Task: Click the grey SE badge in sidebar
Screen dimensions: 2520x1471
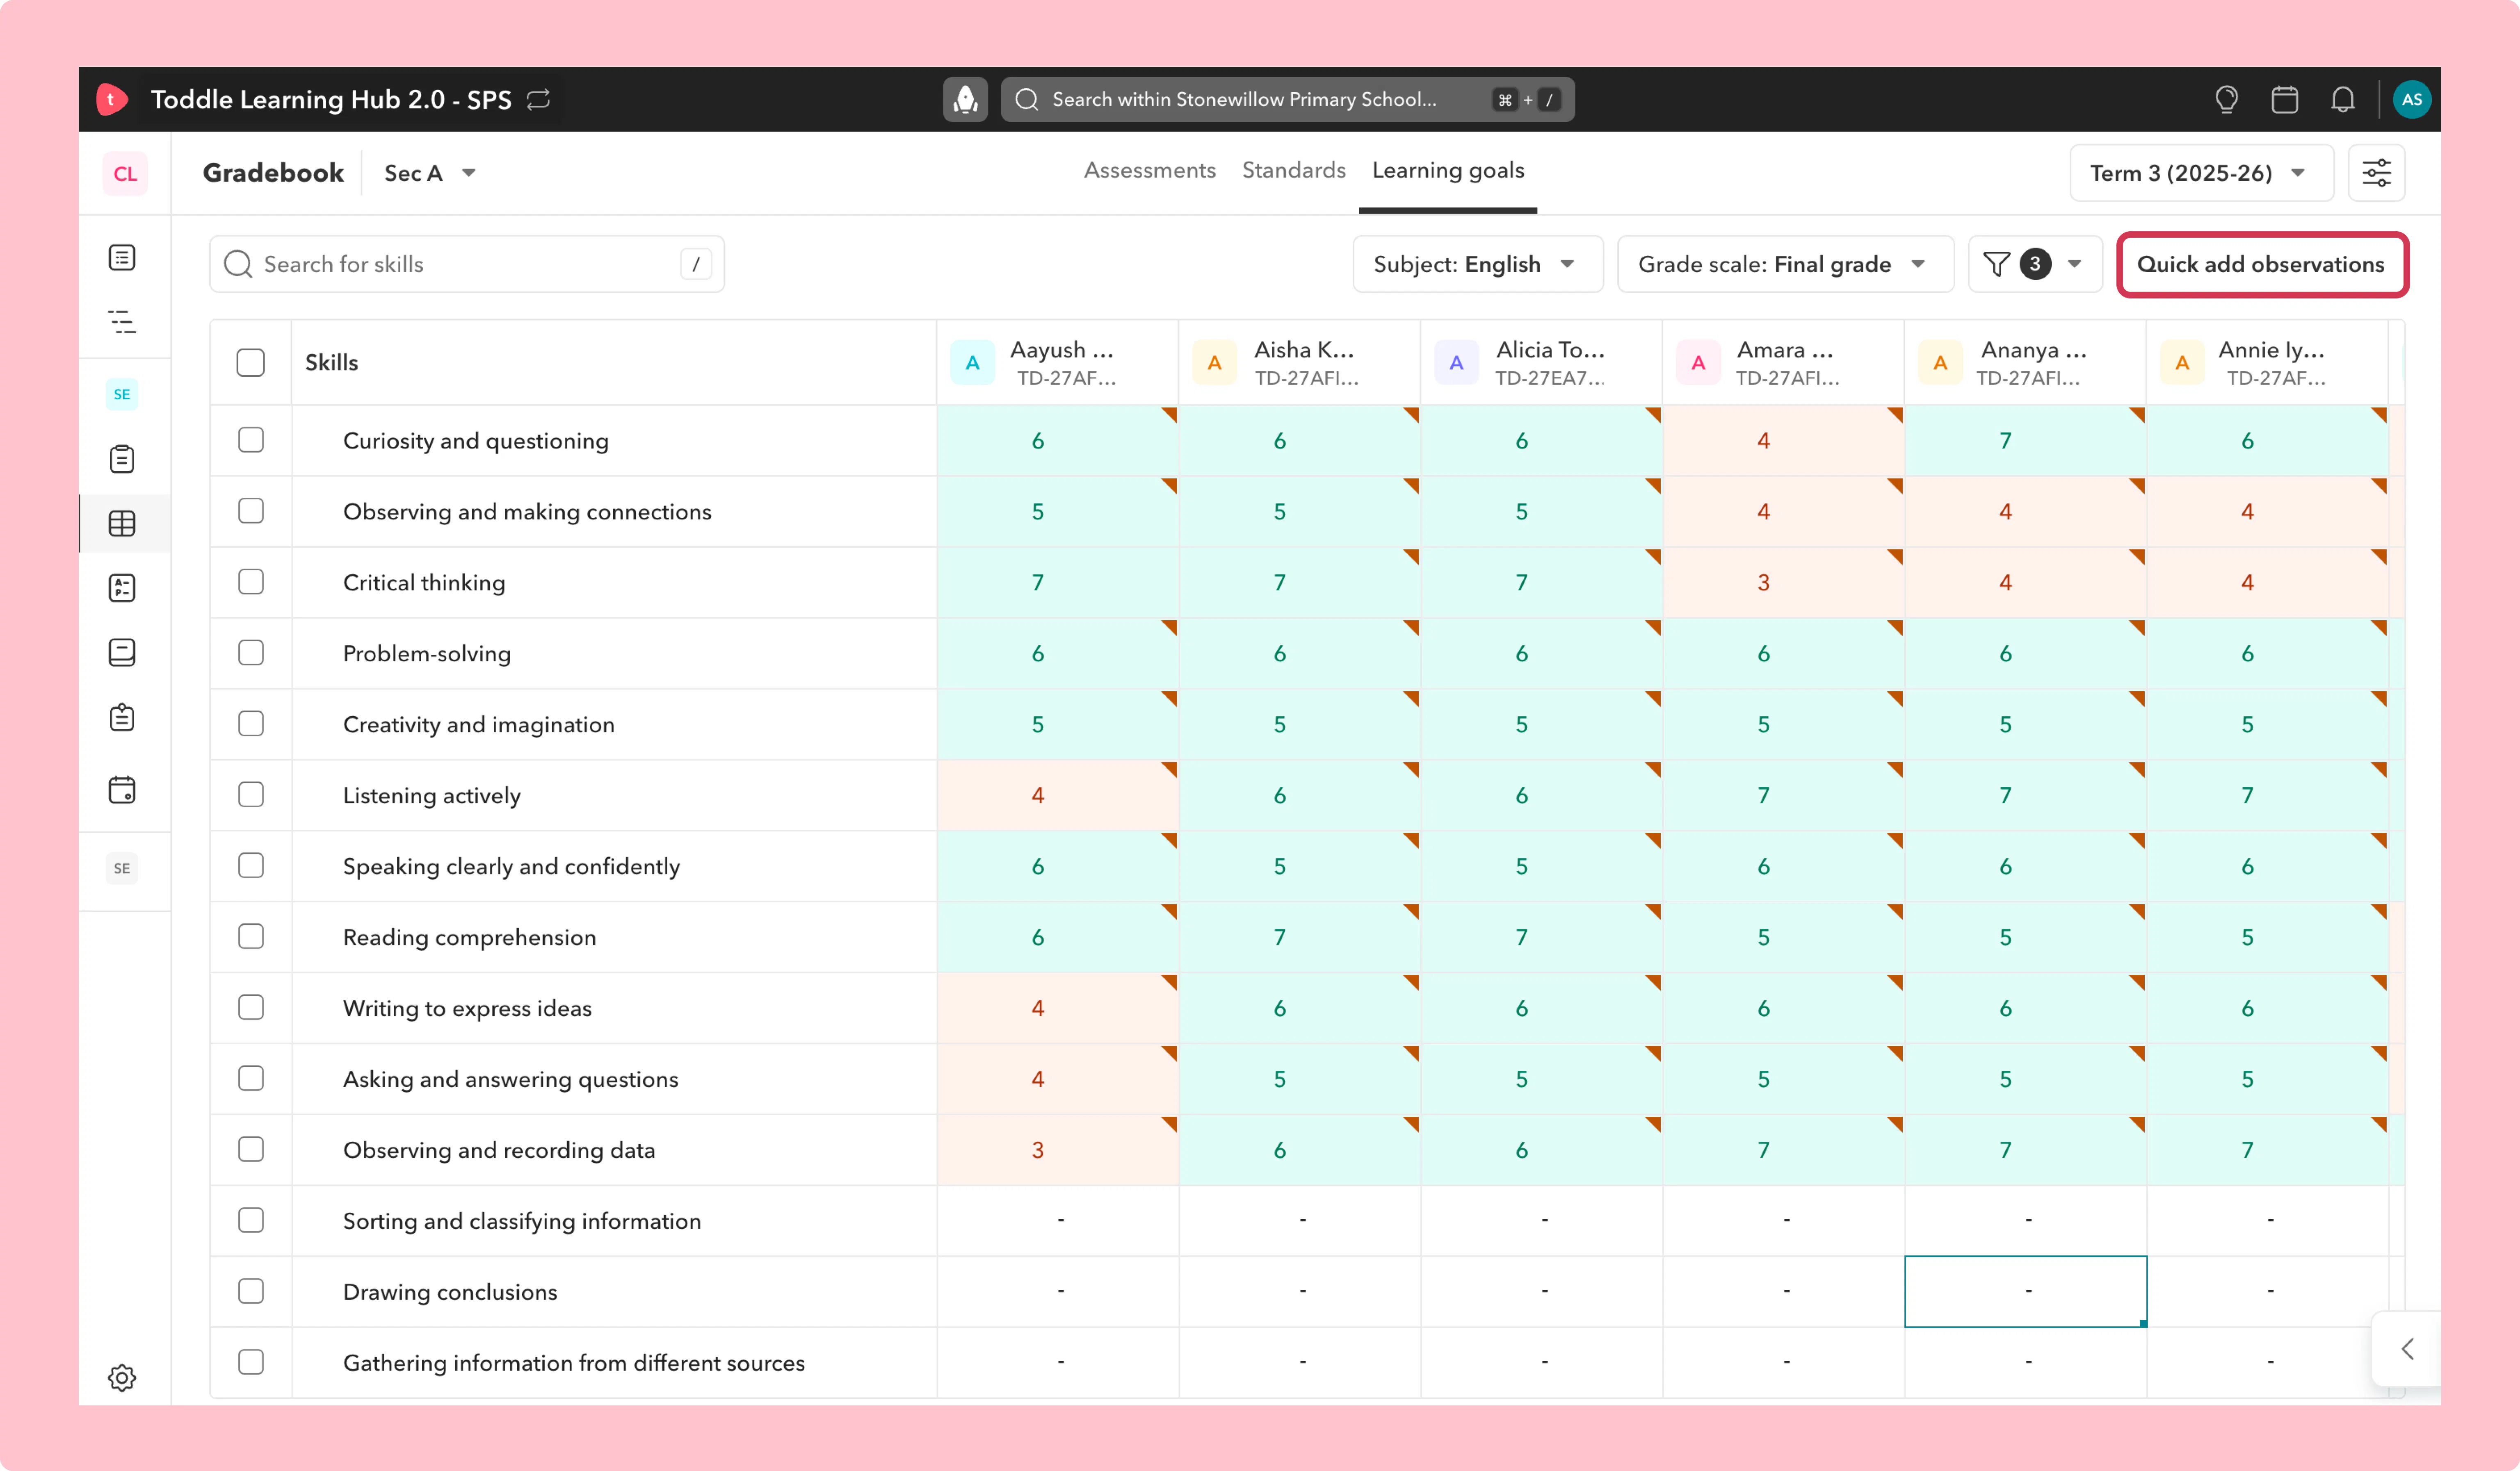Action: click(122, 868)
